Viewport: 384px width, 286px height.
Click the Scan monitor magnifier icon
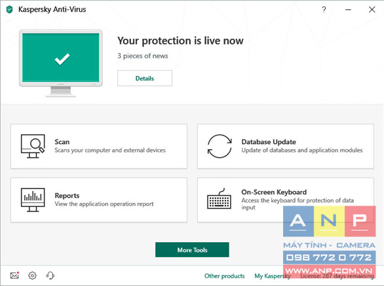[33, 146]
